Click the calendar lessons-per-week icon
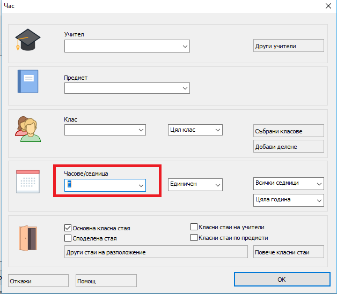 pyautogui.click(x=27, y=182)
